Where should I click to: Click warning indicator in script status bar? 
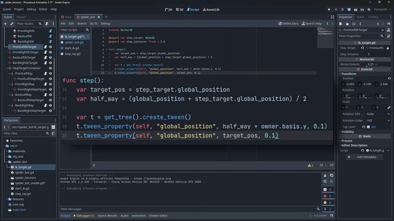coord(310,165)
